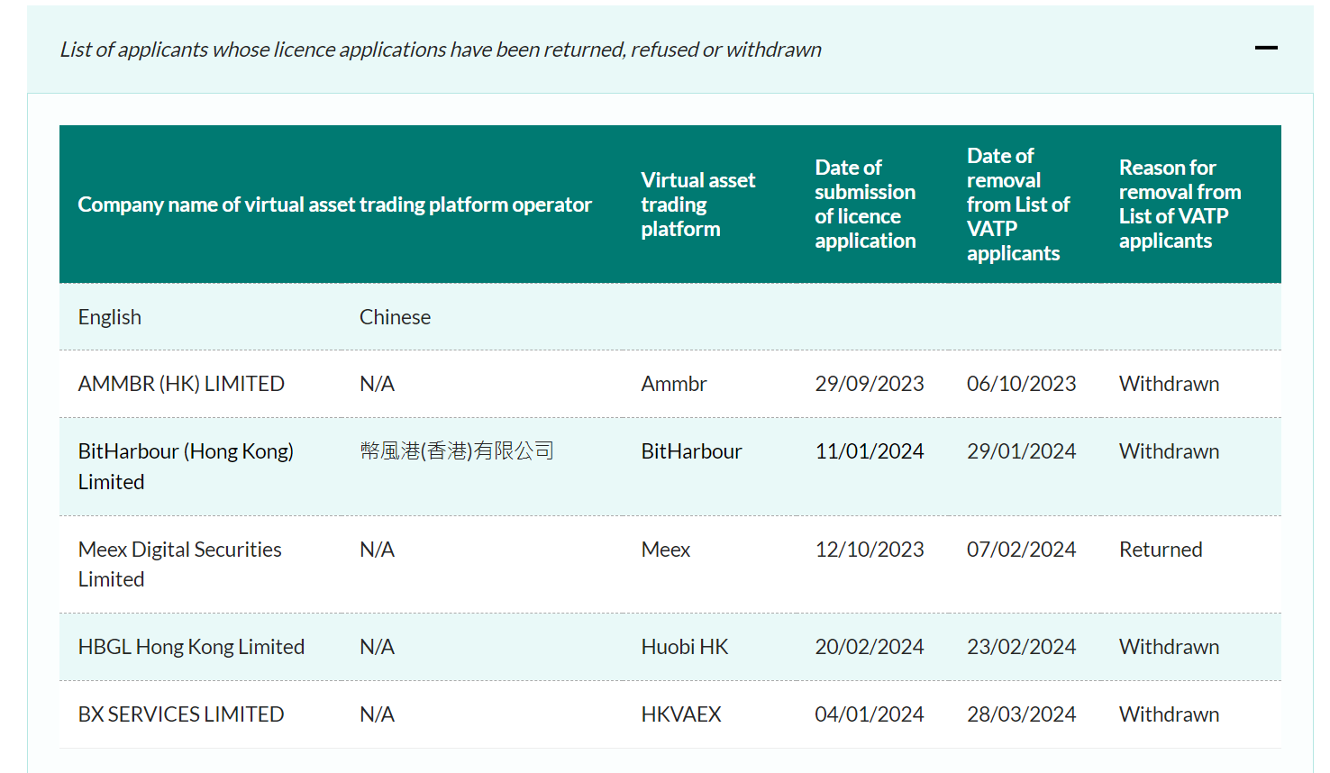Click the Company name column header
Screen dimensions: 1330x773
tap(335, 204)
